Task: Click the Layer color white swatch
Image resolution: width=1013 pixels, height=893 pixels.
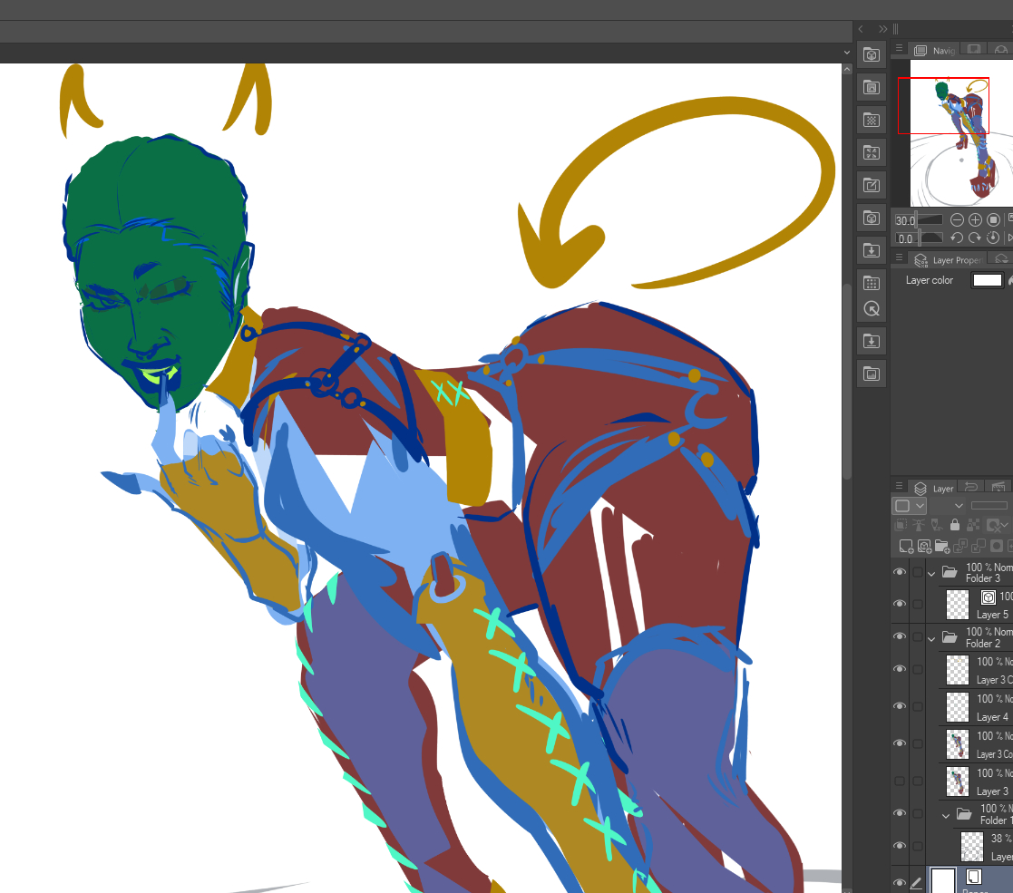Action: (988, 280)
